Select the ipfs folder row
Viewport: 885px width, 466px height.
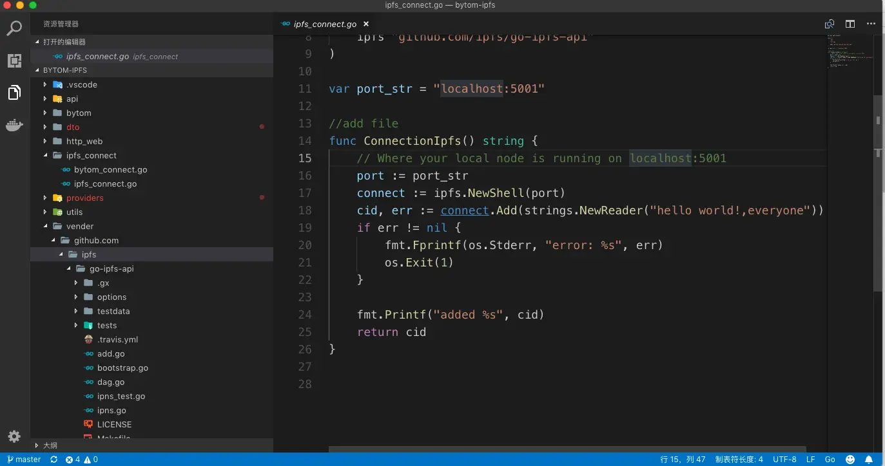pyautogui.click(x=151, y=255)
